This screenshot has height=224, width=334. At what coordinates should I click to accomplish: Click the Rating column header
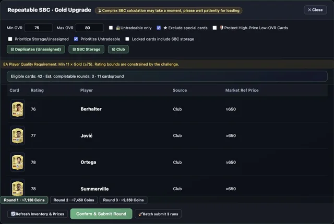pyautogui.click(x=37, y=90)
